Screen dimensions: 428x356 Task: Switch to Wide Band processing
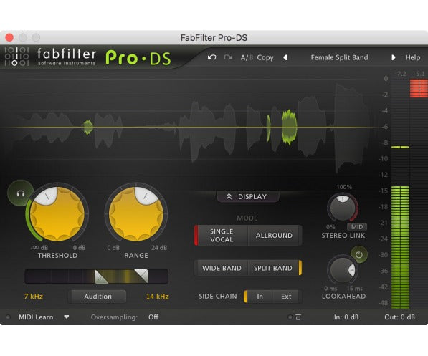coord(222,268)
